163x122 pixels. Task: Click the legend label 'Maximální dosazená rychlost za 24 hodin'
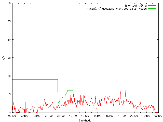coord(117,9)
